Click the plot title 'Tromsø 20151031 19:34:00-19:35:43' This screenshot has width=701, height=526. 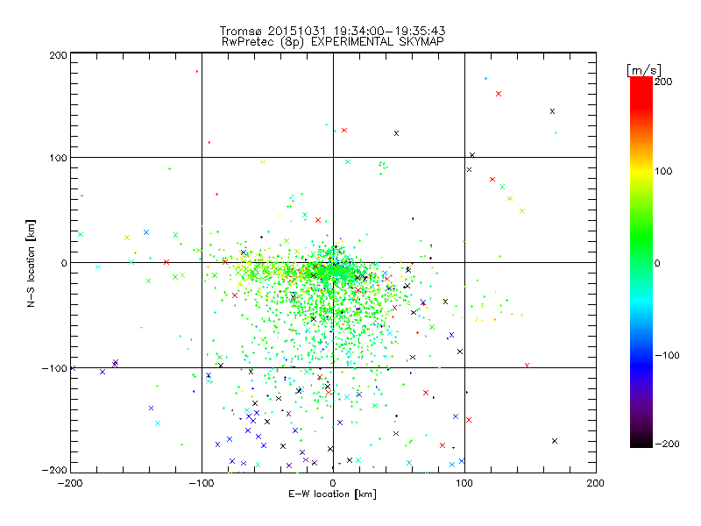[x=332, y=31]
